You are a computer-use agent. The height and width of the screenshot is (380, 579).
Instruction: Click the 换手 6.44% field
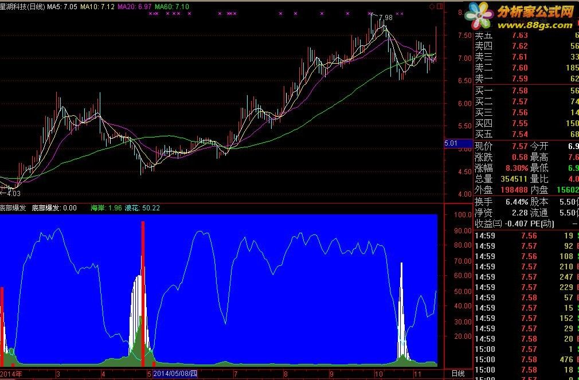coord(502,202)
